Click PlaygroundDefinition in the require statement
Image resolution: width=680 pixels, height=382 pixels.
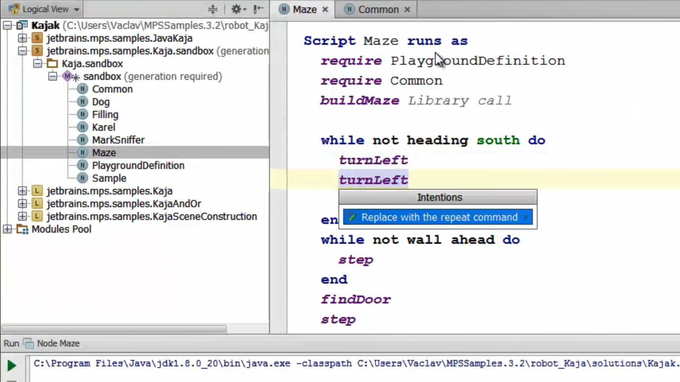478,60
